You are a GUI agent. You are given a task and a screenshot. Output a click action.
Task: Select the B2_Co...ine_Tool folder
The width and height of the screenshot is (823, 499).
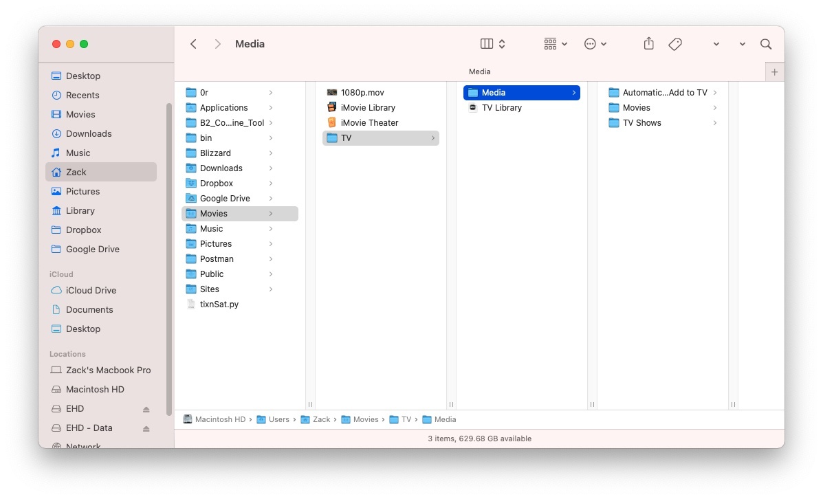tap(240, 123)
